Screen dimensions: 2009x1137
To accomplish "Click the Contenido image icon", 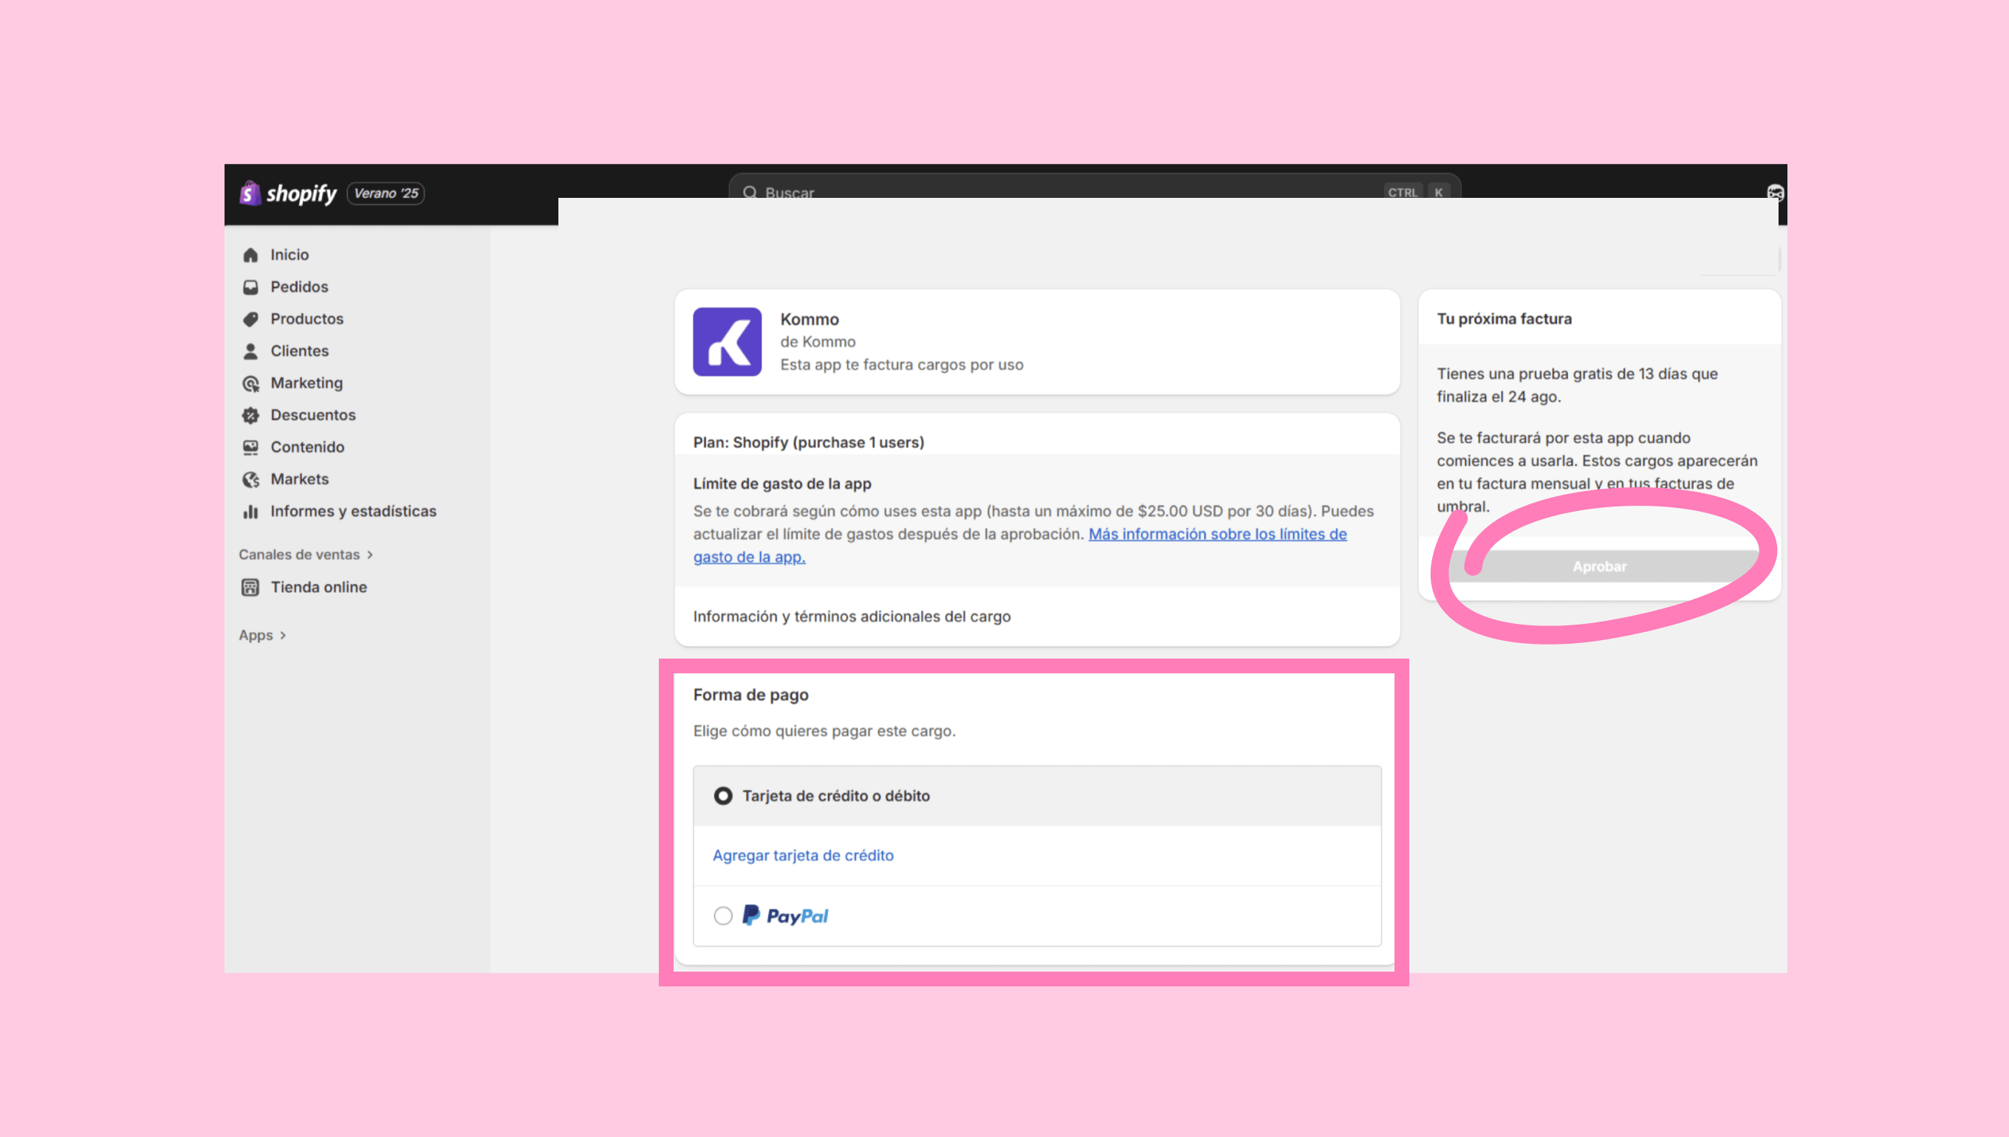I will point(250,447).
